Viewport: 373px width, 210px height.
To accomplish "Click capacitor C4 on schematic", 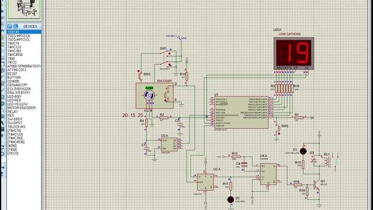I will tap(244, 164).
